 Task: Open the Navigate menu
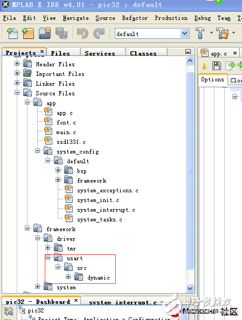(76, 18)
